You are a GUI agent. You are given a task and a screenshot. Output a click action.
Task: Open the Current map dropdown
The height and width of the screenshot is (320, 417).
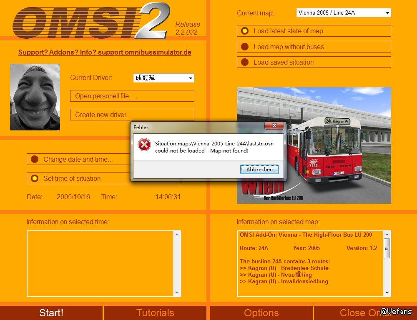(x=344, y=13)
